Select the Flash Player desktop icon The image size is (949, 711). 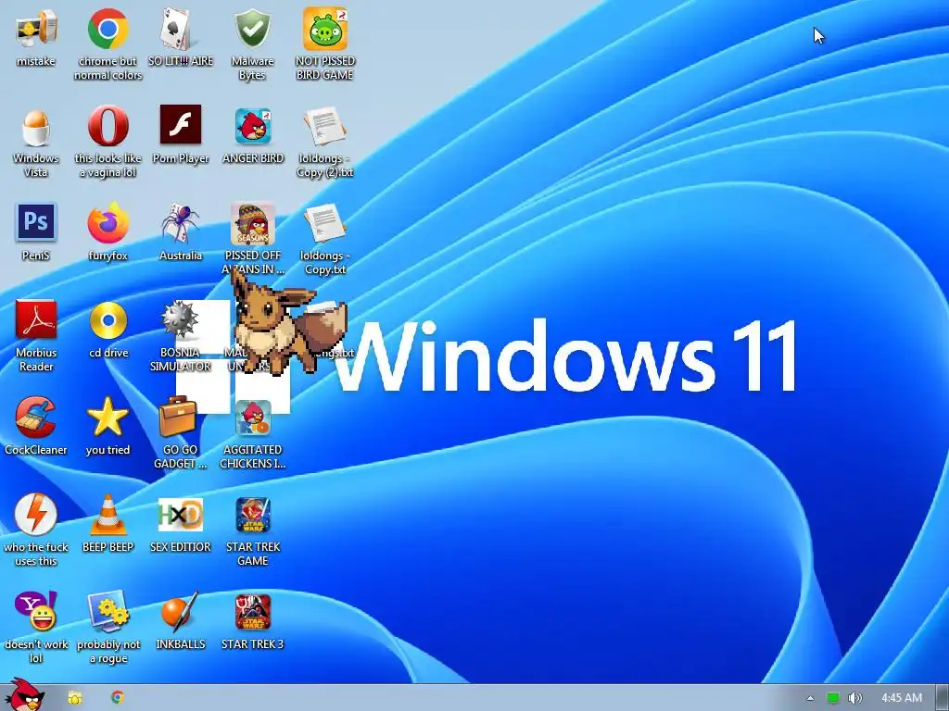pos(181,125)
